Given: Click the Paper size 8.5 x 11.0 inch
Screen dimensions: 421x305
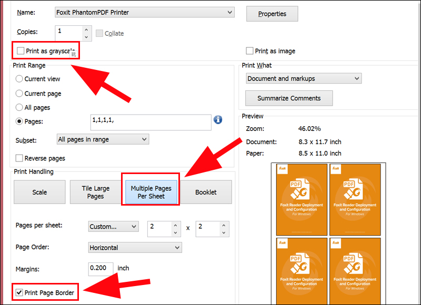Looking at the screenshot, I should (x=320, y=153).
